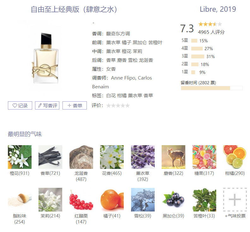The width and height of the screenshot is (250, 232).
Task: Click the Libre, 2019 heading
Action: point(218,9)
